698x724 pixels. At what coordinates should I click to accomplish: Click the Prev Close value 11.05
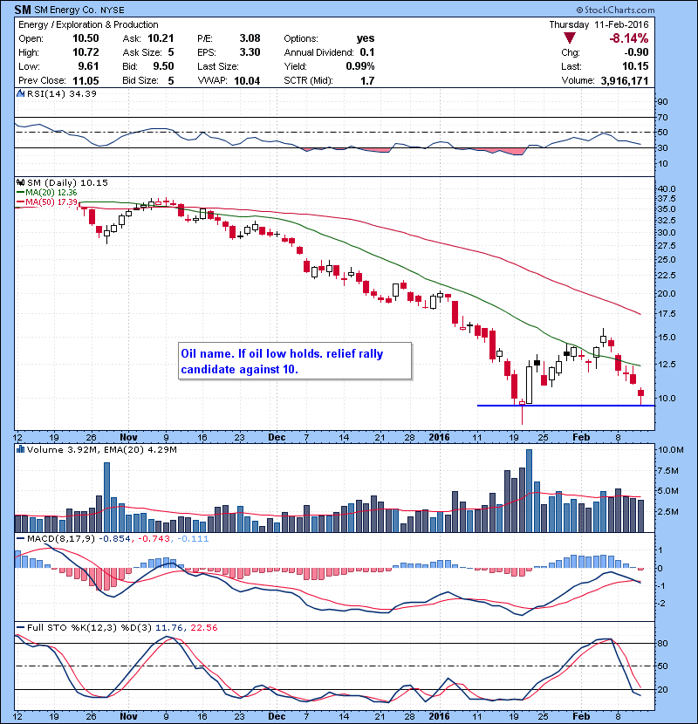(86, 81)
